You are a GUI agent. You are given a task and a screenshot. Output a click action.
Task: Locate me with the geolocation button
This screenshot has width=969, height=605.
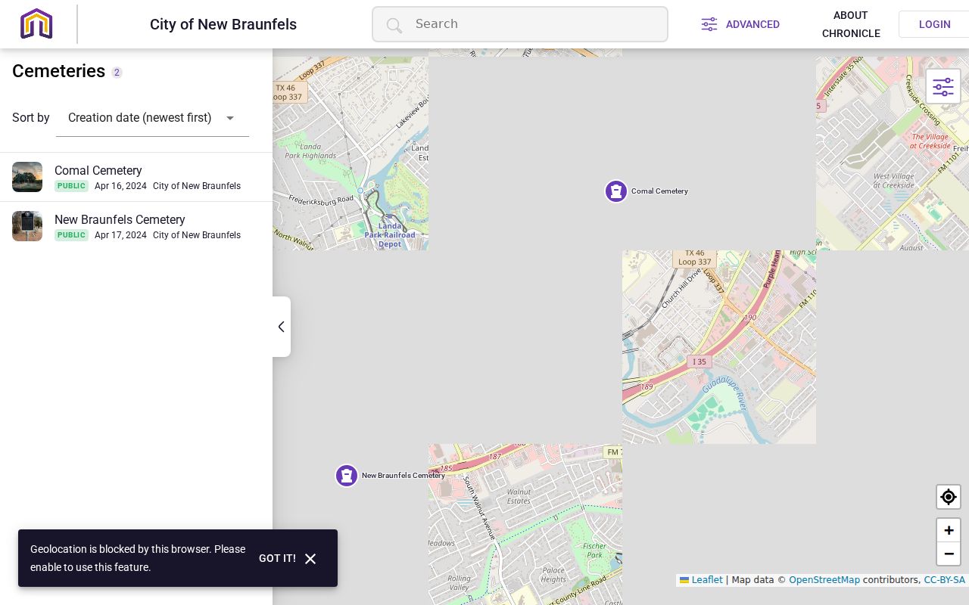pos(949,497)
